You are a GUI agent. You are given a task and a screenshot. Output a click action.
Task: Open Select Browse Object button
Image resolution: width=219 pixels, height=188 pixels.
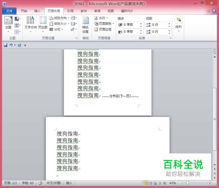pyautogui.click(x=215, y=173)
